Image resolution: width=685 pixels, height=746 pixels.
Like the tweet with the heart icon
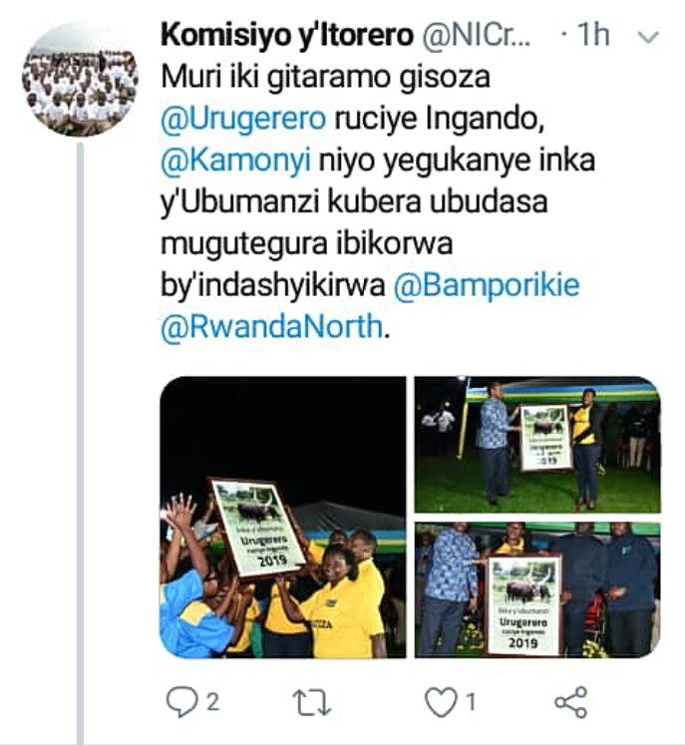441,702
